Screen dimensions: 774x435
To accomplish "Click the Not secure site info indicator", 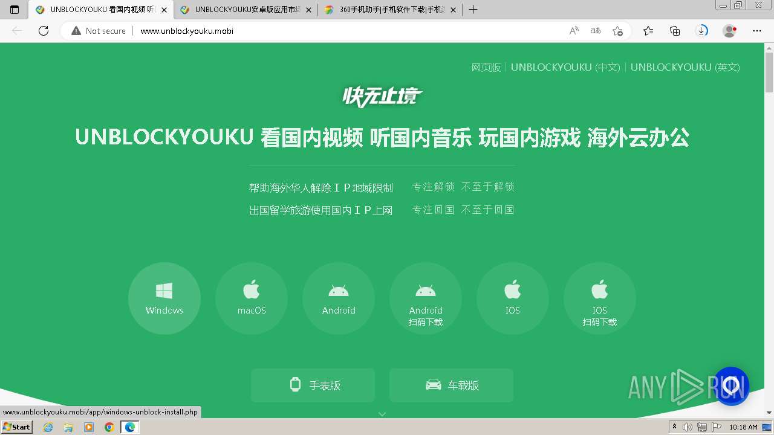I will [x=99, y=31].
